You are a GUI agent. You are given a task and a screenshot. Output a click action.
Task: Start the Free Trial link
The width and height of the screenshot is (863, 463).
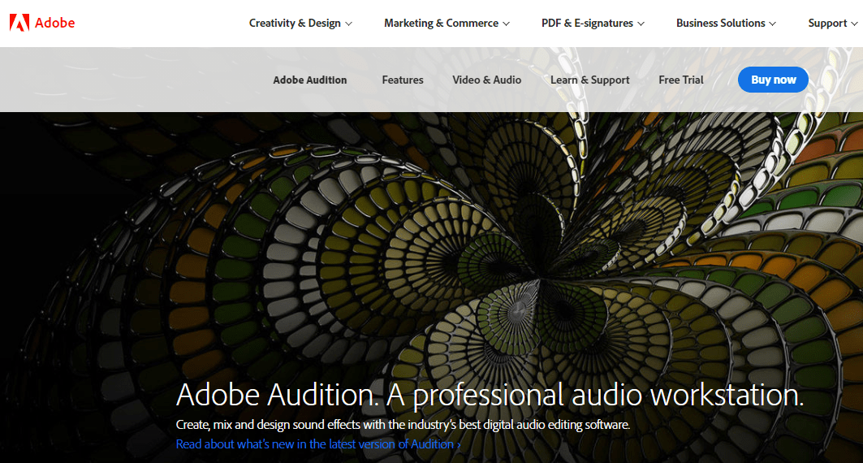pos(681,80)
